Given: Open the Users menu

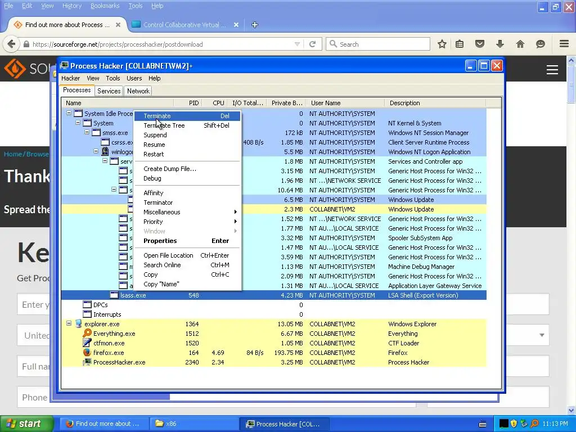Looking at the screenshot, I should [x=134, y=78].
